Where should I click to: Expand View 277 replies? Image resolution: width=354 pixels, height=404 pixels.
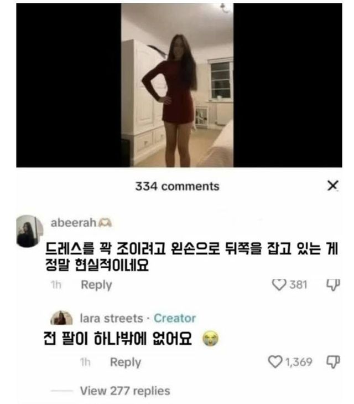[x=125, y=391]
